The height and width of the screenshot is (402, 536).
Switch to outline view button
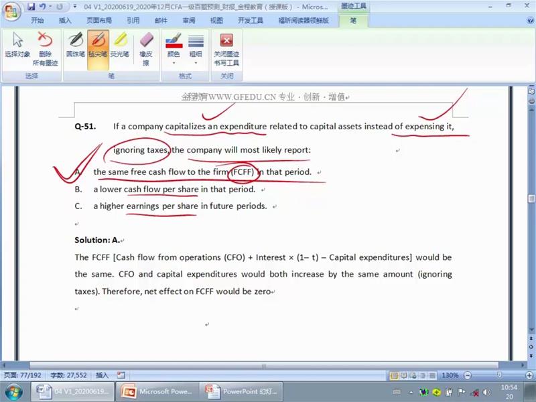coord(423,376)
